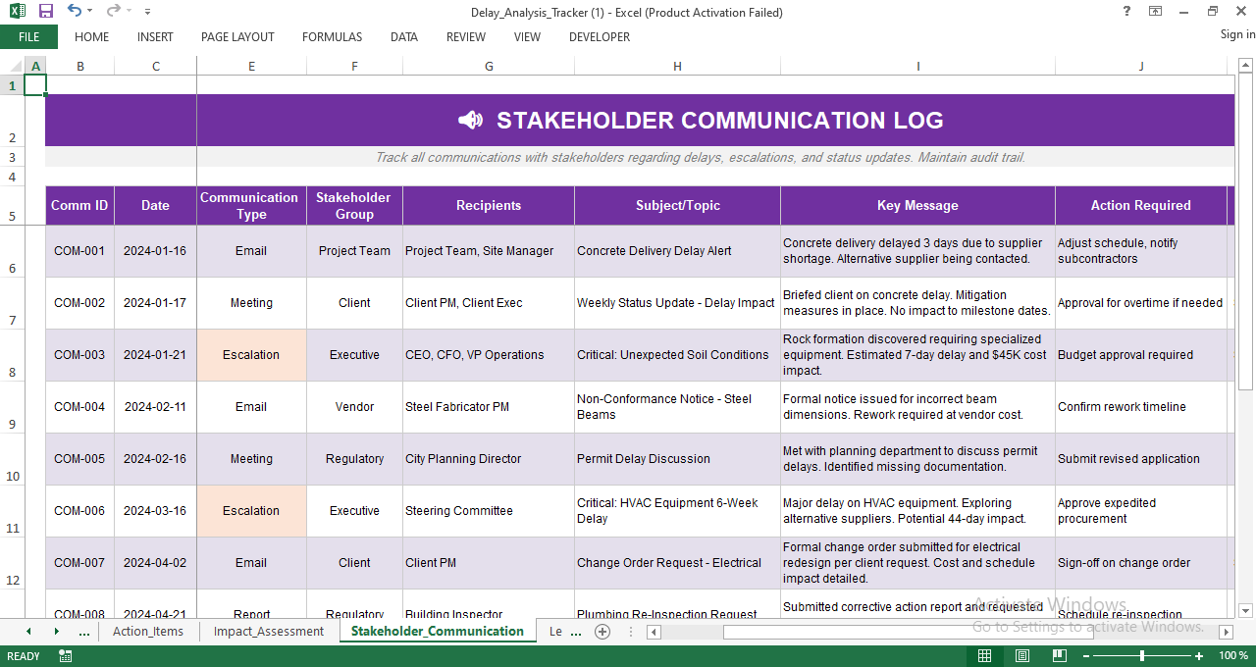Viewport: 1256px width, 667px height.
Task: Switch to Page Layout view icon
Action: [1021, 655]
